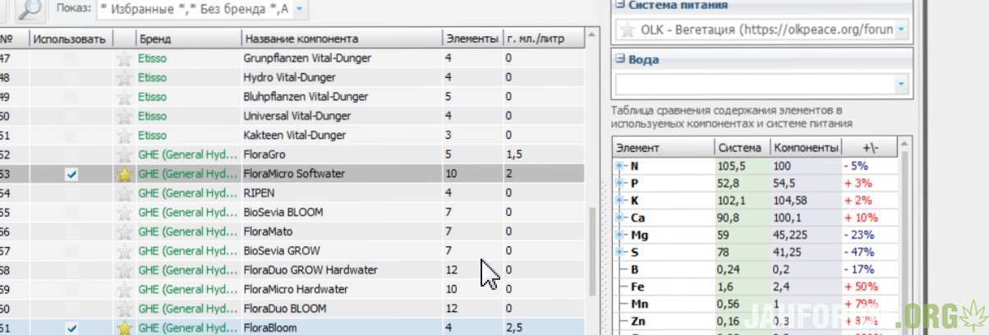Sort by Название компонента column header
This screenshot has height=335, width=989.
(x=342, y=39)
